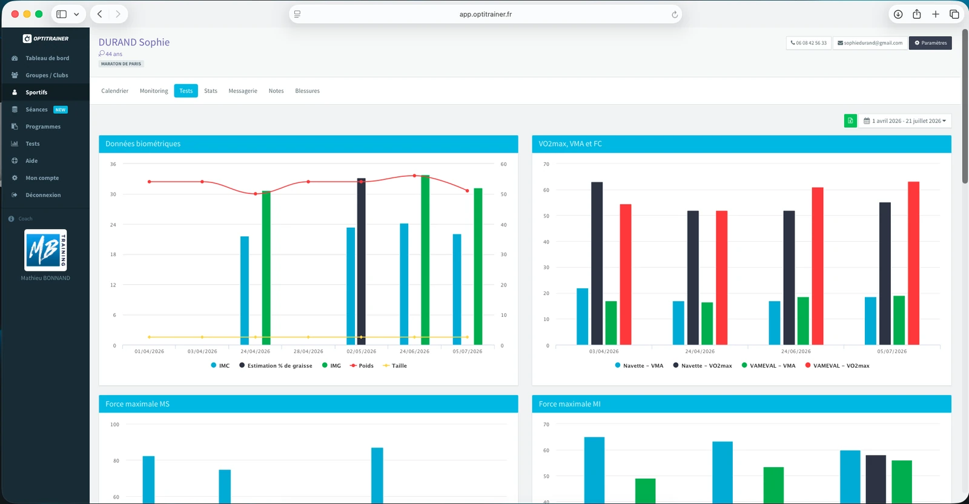Click the VO2max, VMA et FC panel title

click(x=570, y=144)
